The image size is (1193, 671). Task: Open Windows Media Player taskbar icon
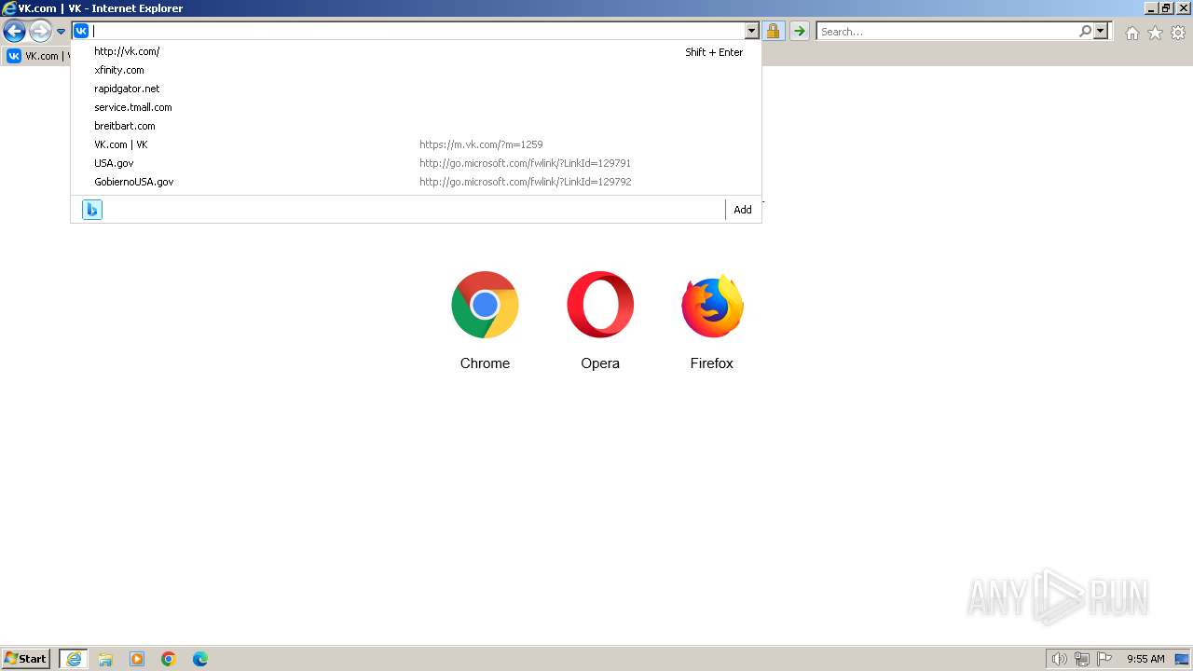[137, 659]
